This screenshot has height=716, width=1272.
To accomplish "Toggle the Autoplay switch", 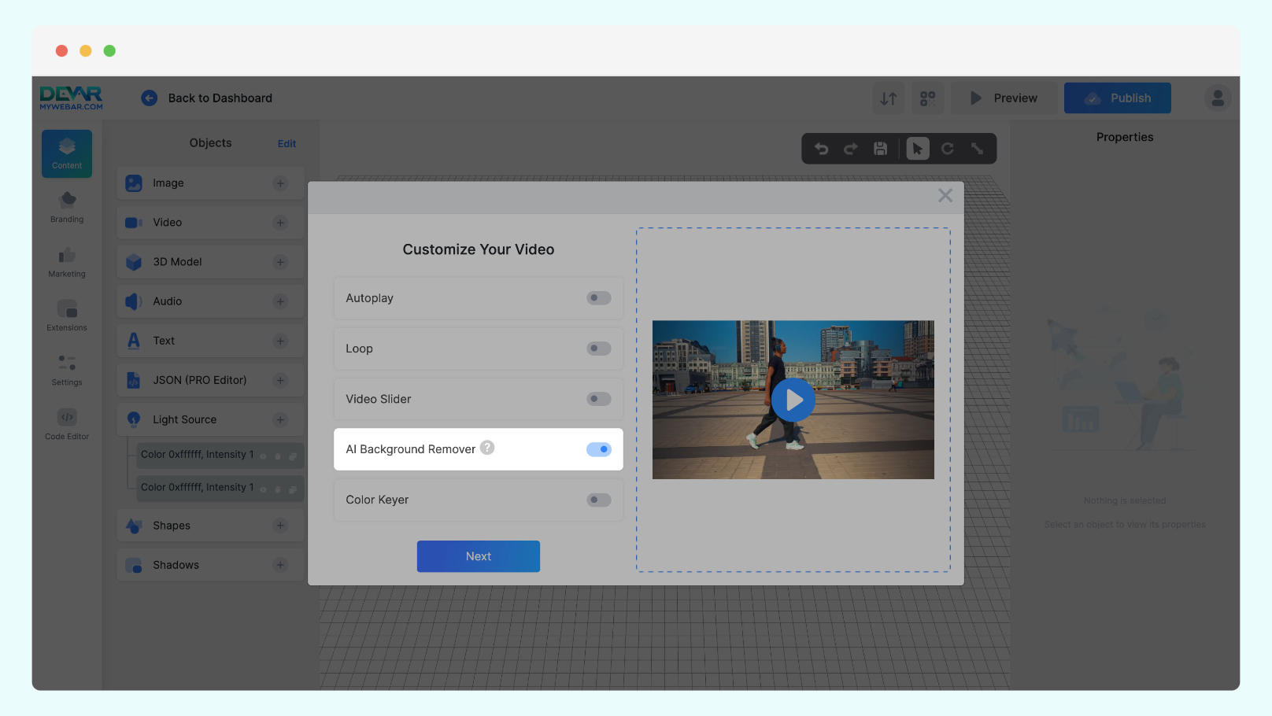I will 598,298.
